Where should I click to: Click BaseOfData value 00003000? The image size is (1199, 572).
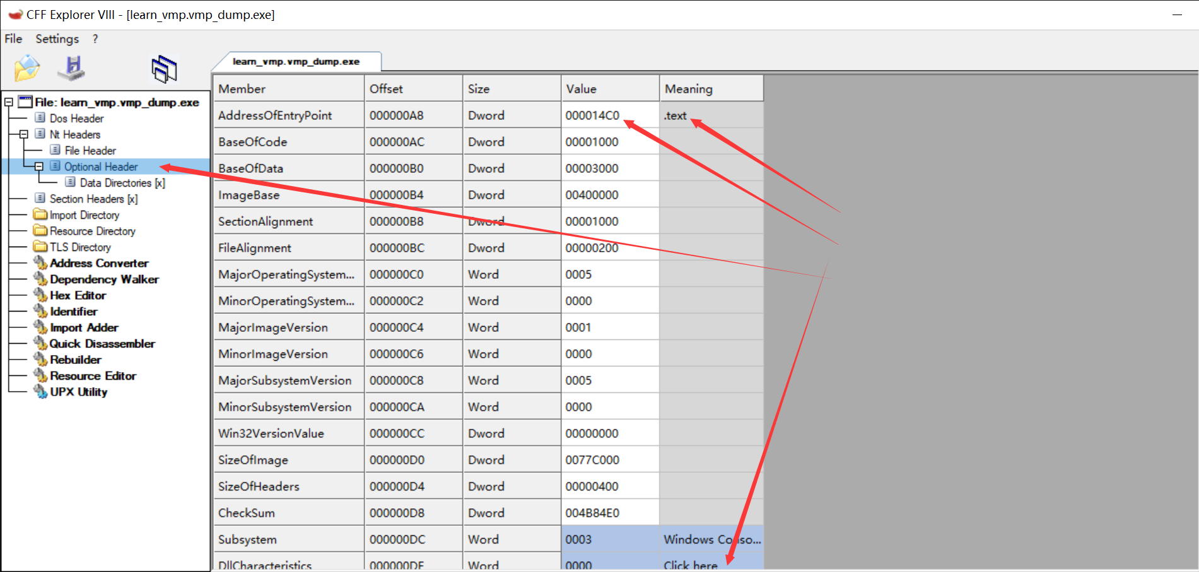click(611, 168)
